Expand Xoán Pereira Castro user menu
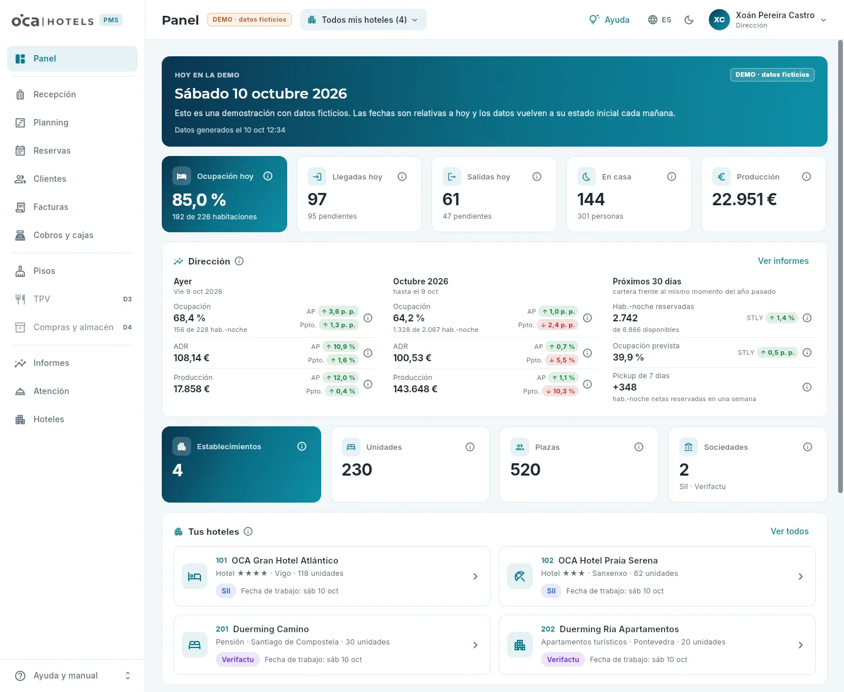The image size is (844, 692). pos(768,20)
